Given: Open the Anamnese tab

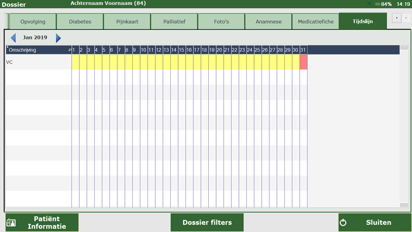Looking at the screenshot, I should [x=268, y=21].
